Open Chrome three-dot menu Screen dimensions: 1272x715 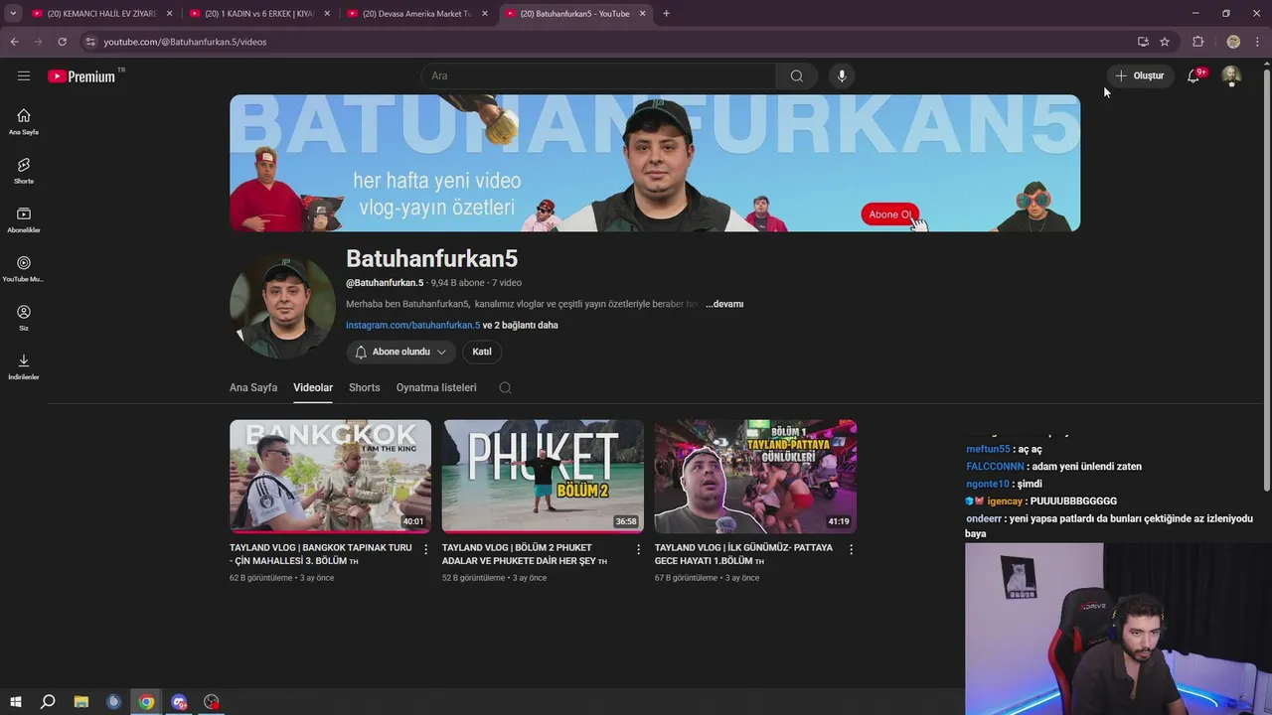pos(1257,42)
